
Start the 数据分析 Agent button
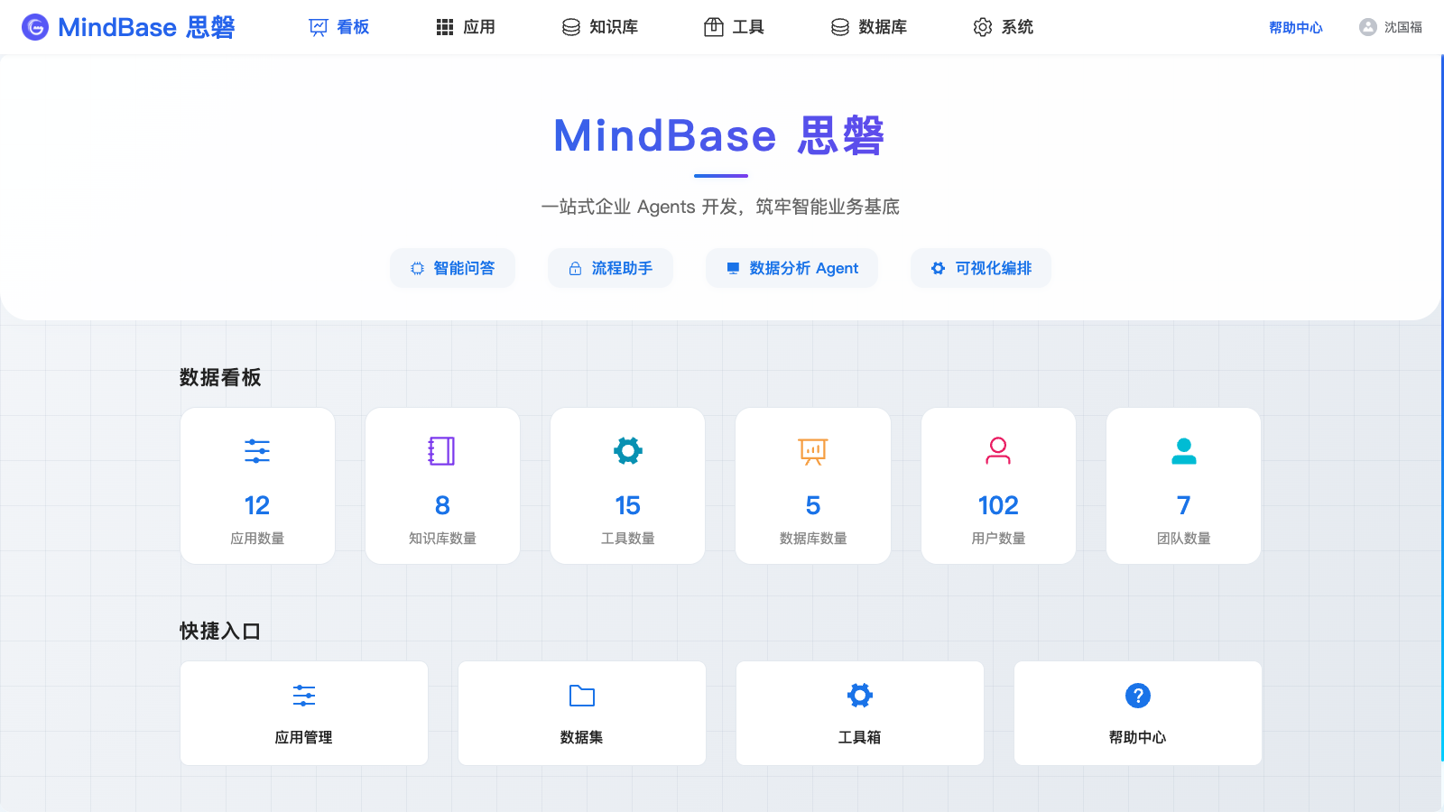(x=791, y=268)
